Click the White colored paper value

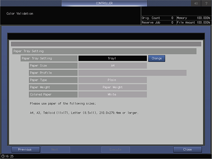[x=113, y=95]
